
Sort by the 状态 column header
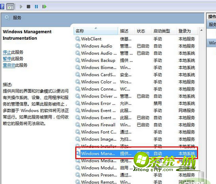[142, 31]
